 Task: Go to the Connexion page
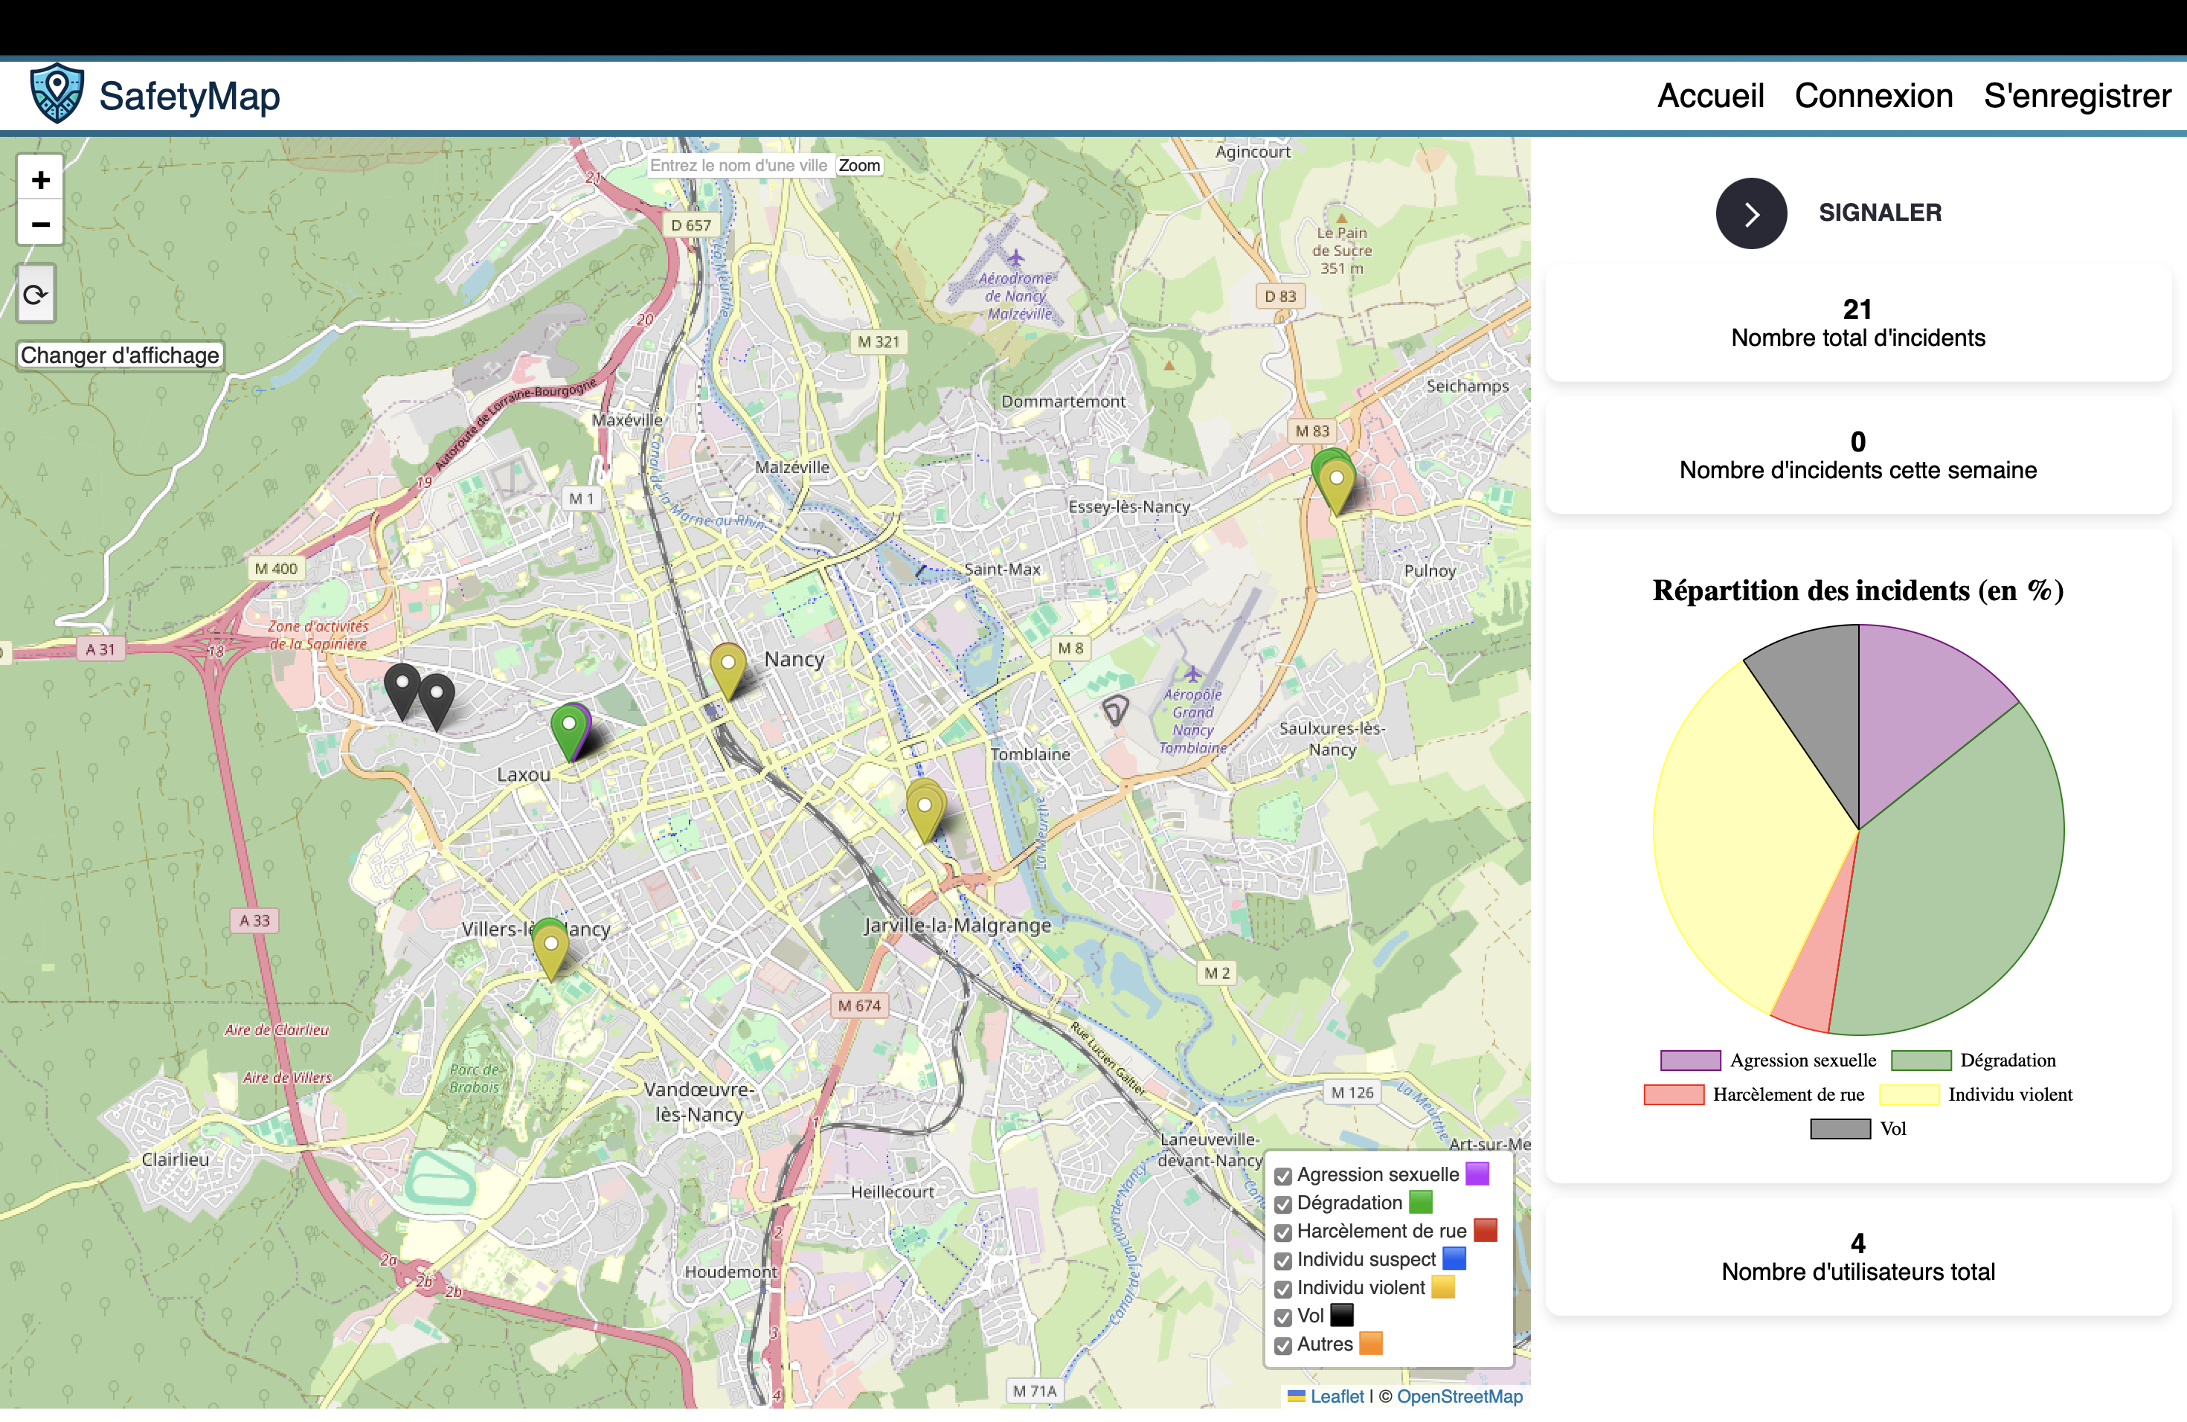(1873, 95)
